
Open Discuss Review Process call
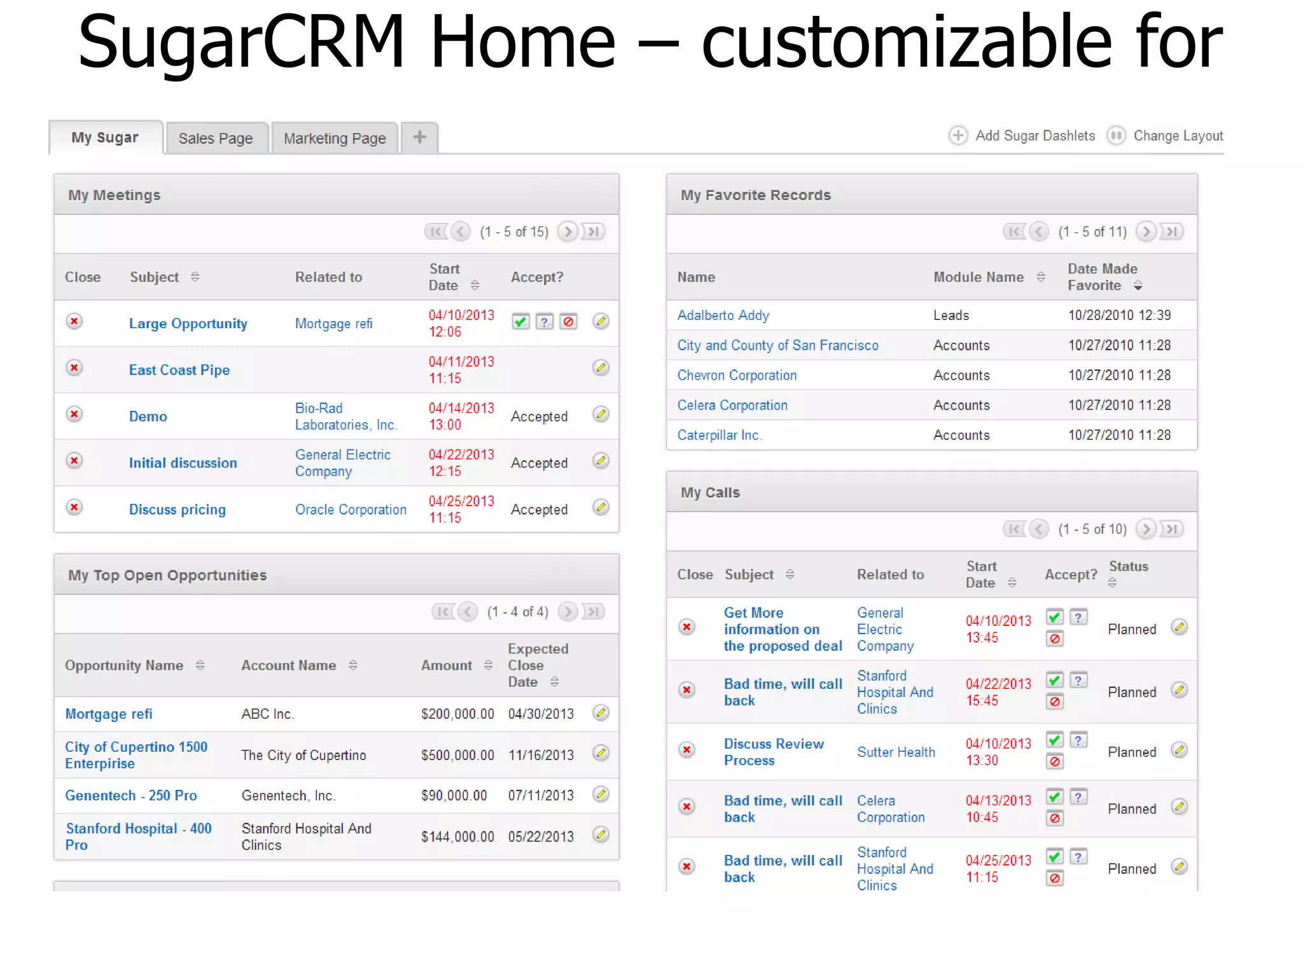774,752
